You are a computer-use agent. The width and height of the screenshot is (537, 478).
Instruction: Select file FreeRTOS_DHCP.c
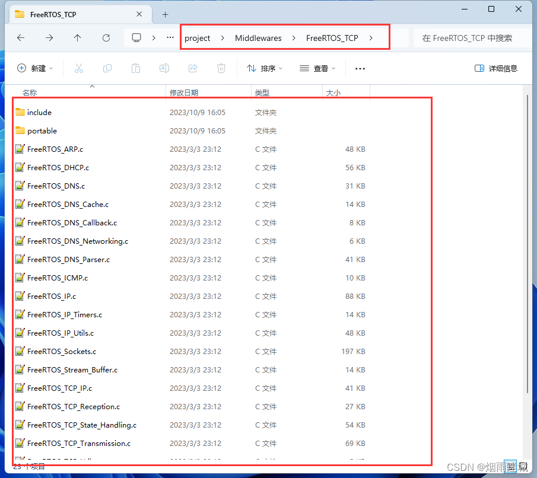(x=190, y=168)
